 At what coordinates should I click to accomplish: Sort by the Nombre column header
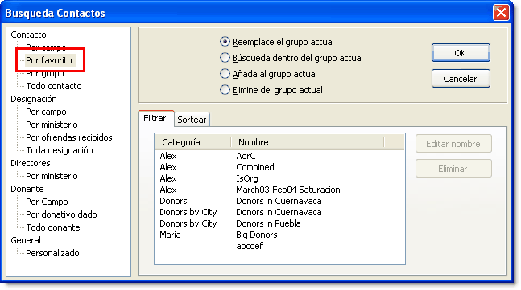click(x=308, y=142)
